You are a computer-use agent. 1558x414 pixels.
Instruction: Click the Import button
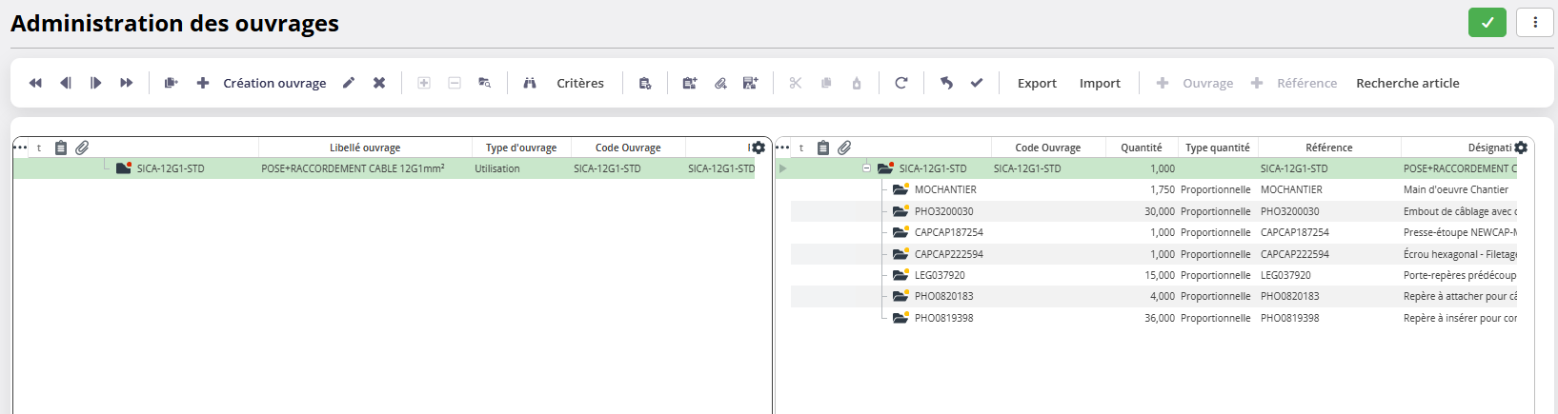pos(1100,83)
